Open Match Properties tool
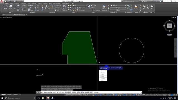Image resolution: width=178 pixels, height=100 pixels. pos(105,8)
